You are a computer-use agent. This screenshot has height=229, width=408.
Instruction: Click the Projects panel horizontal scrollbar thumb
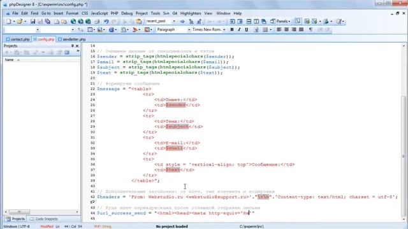point(20,212)
